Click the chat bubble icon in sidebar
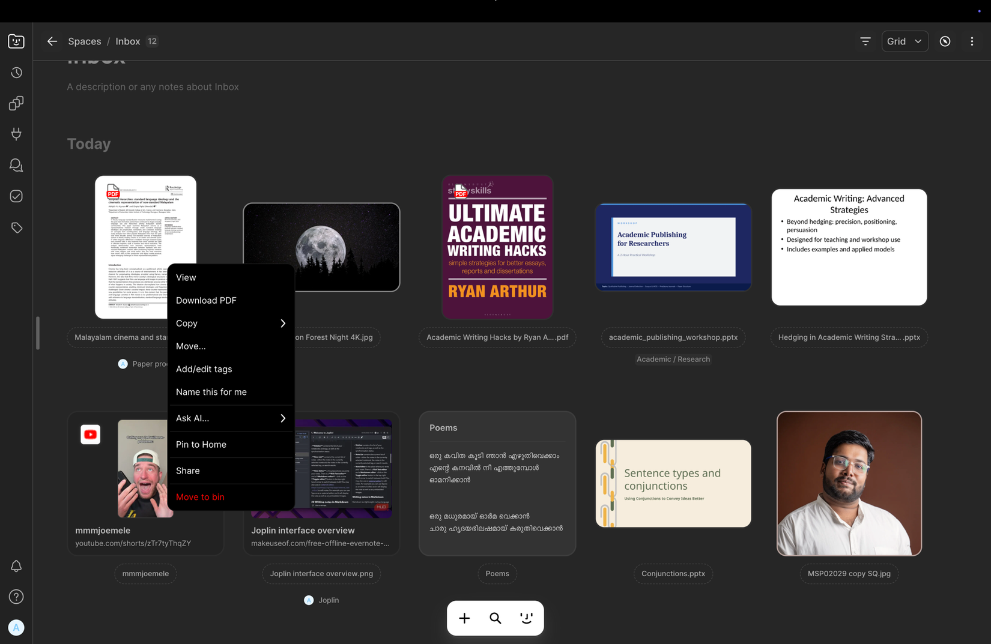This screenshot has width=991, height=644. (16, 165)
